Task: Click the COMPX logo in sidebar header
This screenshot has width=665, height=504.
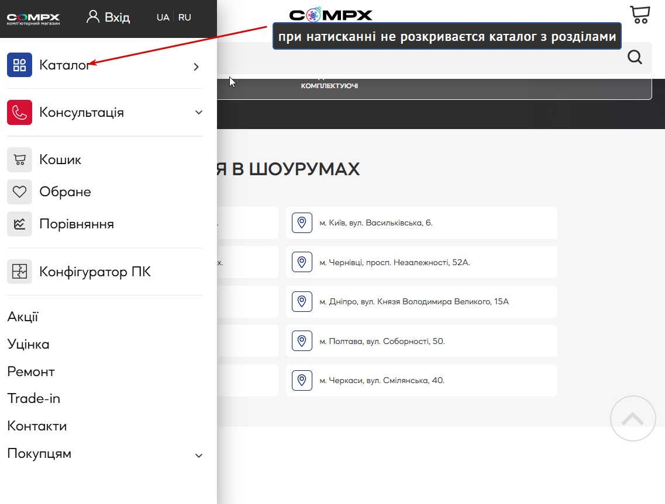Action: tap(33, 19)
